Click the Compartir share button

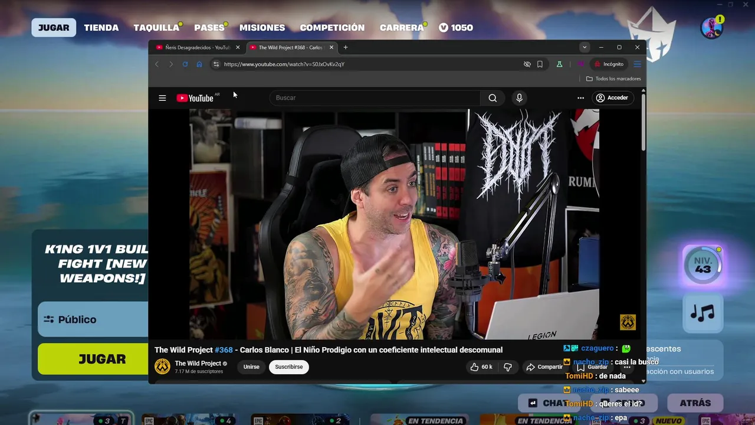(544, 367)
